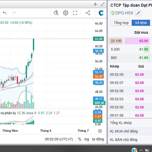152x152 pixels.
Task: Click the matched trade row 09:52:09
Action: pos(130,74)
